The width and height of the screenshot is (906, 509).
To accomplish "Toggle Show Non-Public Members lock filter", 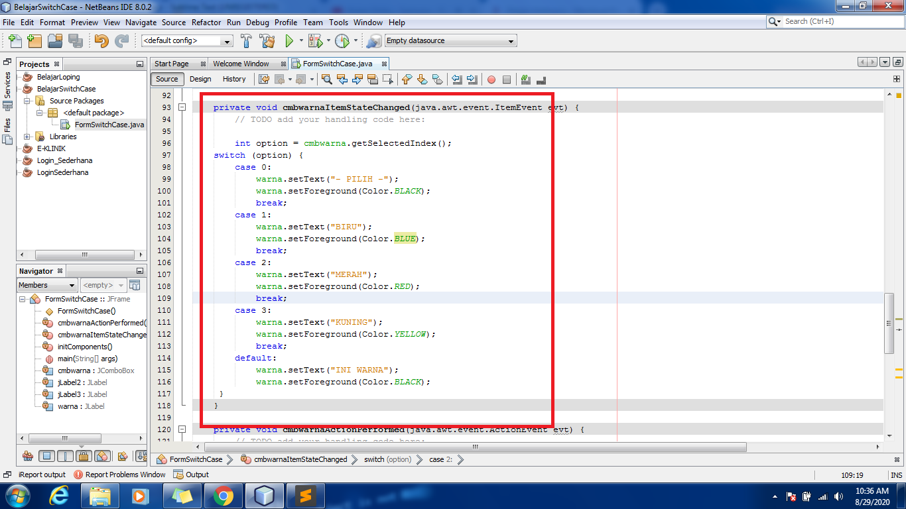I will click(84, 456).
